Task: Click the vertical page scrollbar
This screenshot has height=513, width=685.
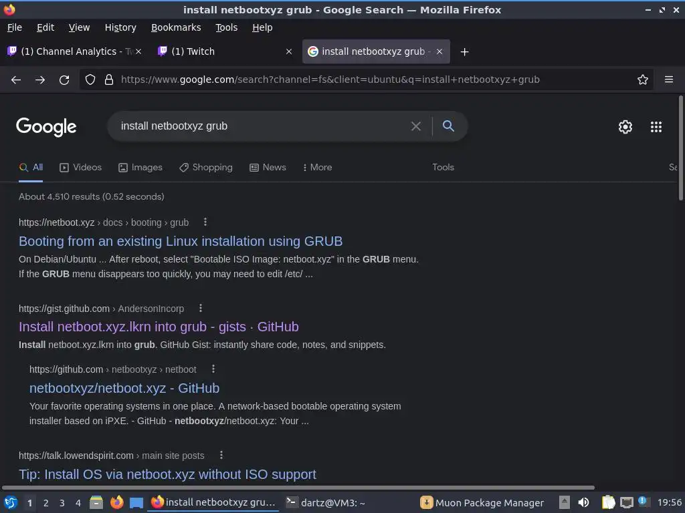Action: pyautogui.click(x=680, y=148)
